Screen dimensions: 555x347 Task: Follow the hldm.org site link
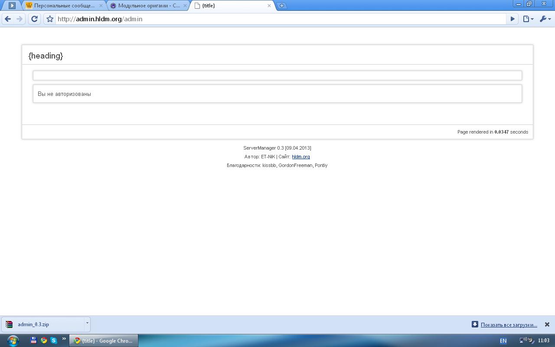point(300,157)
